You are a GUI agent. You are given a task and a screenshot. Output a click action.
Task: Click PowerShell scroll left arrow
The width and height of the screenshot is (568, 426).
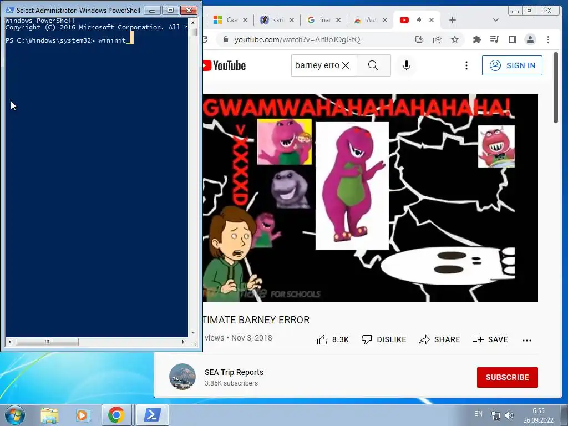[10, 342]
